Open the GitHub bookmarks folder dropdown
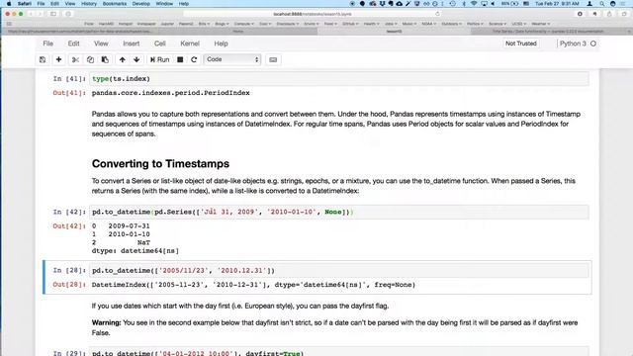Image resolution: width=633 pixels, height=356 pixels. [349, 24]
